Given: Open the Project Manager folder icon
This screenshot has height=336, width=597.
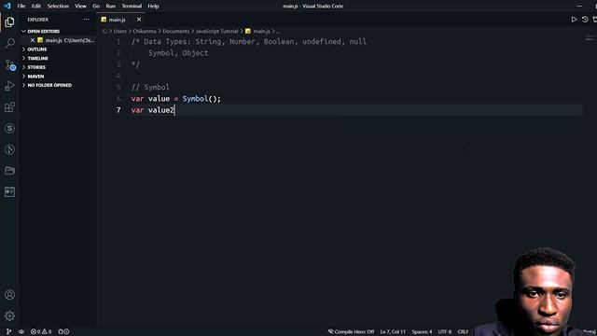Looking at the screenshot, I should tap(10, 170).
